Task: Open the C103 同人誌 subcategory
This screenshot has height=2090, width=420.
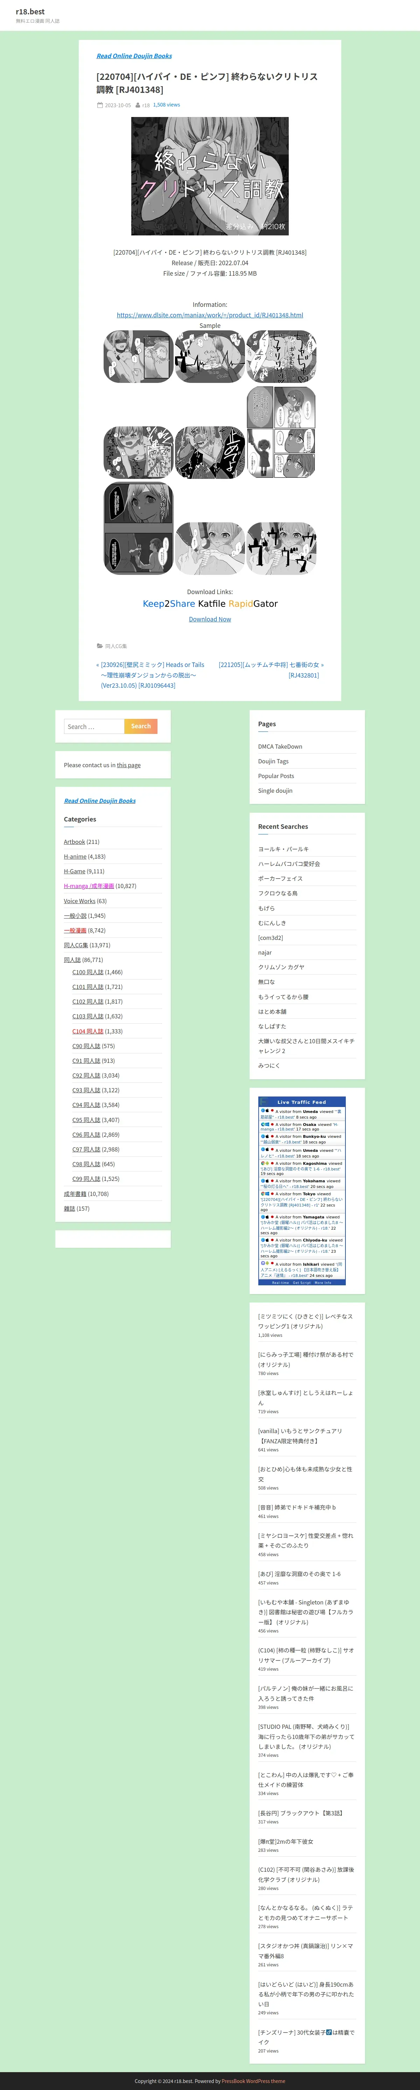Action: click(87, 1017)
